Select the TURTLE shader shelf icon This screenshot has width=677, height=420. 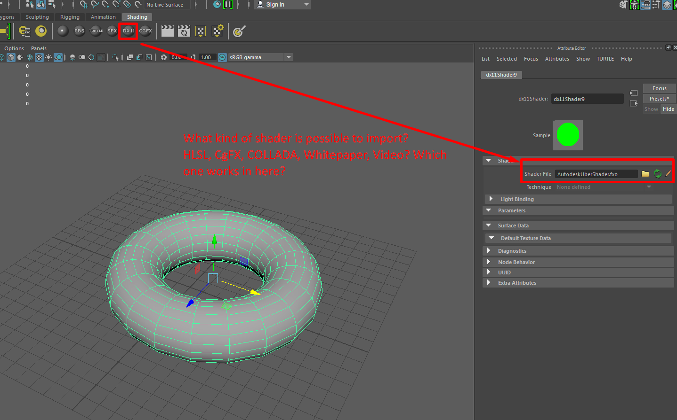click(96, 31)
